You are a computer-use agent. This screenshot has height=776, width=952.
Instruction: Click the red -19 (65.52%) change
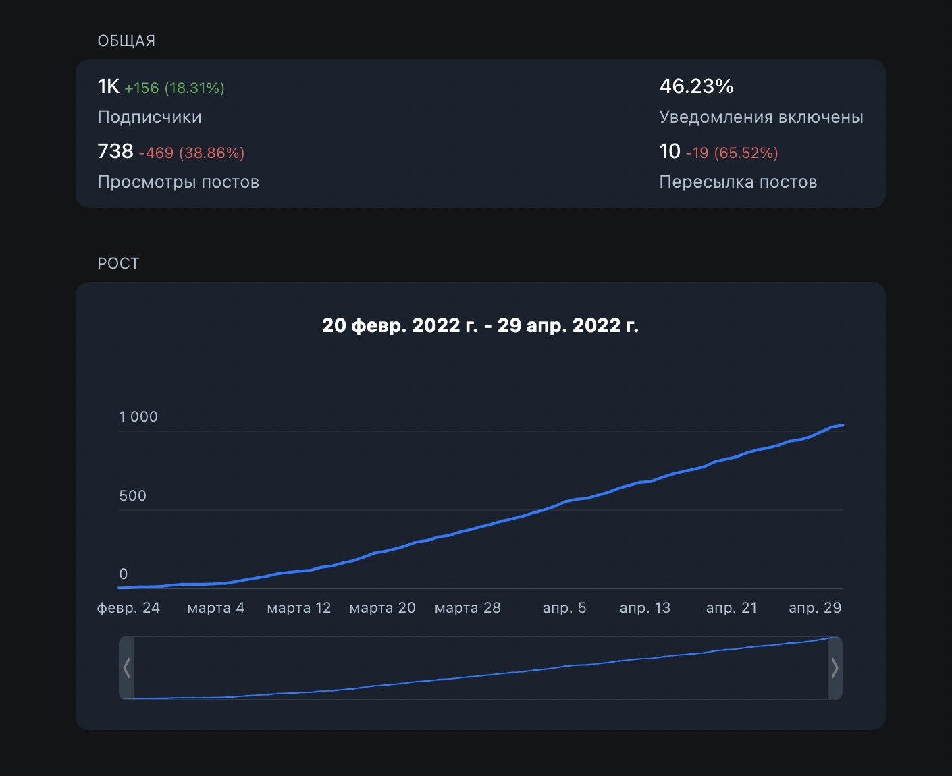[x=732, y=153]
